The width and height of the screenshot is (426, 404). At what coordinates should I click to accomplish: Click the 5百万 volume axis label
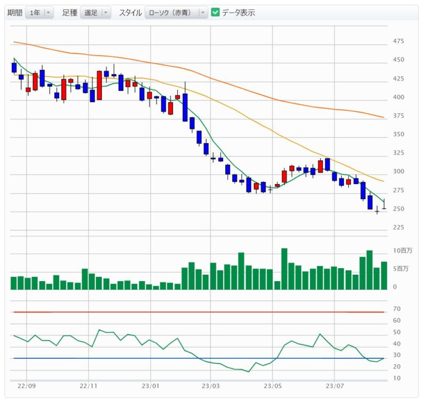tap(401, 269)
